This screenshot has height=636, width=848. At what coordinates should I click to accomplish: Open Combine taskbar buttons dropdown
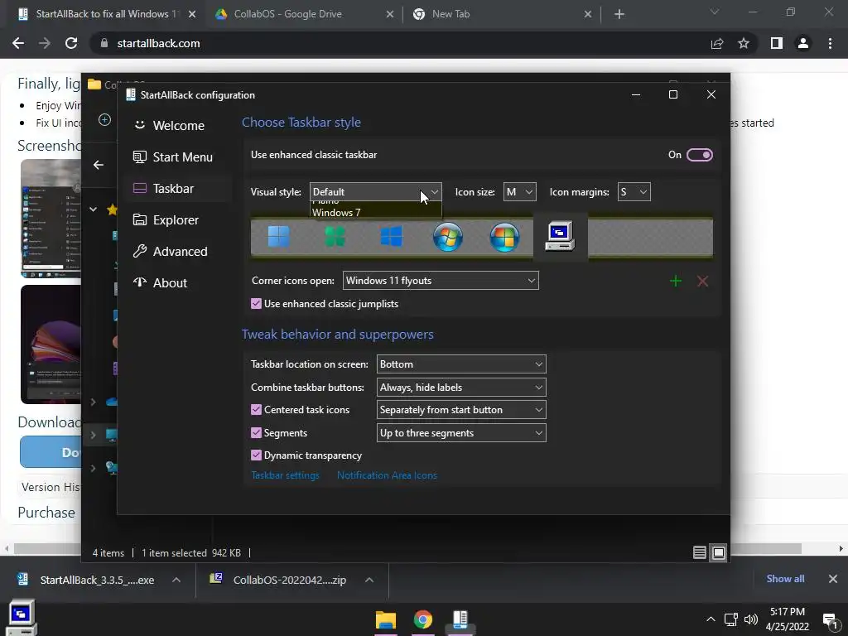[461, 388]
